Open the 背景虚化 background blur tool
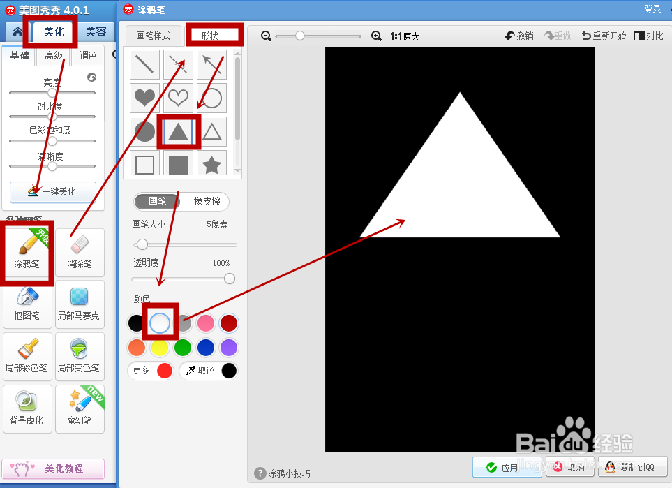The image size is (672, 488). coord(27,409)
